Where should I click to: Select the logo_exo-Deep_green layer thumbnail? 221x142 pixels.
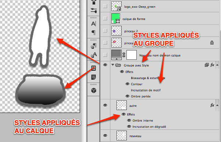(116, 6)
